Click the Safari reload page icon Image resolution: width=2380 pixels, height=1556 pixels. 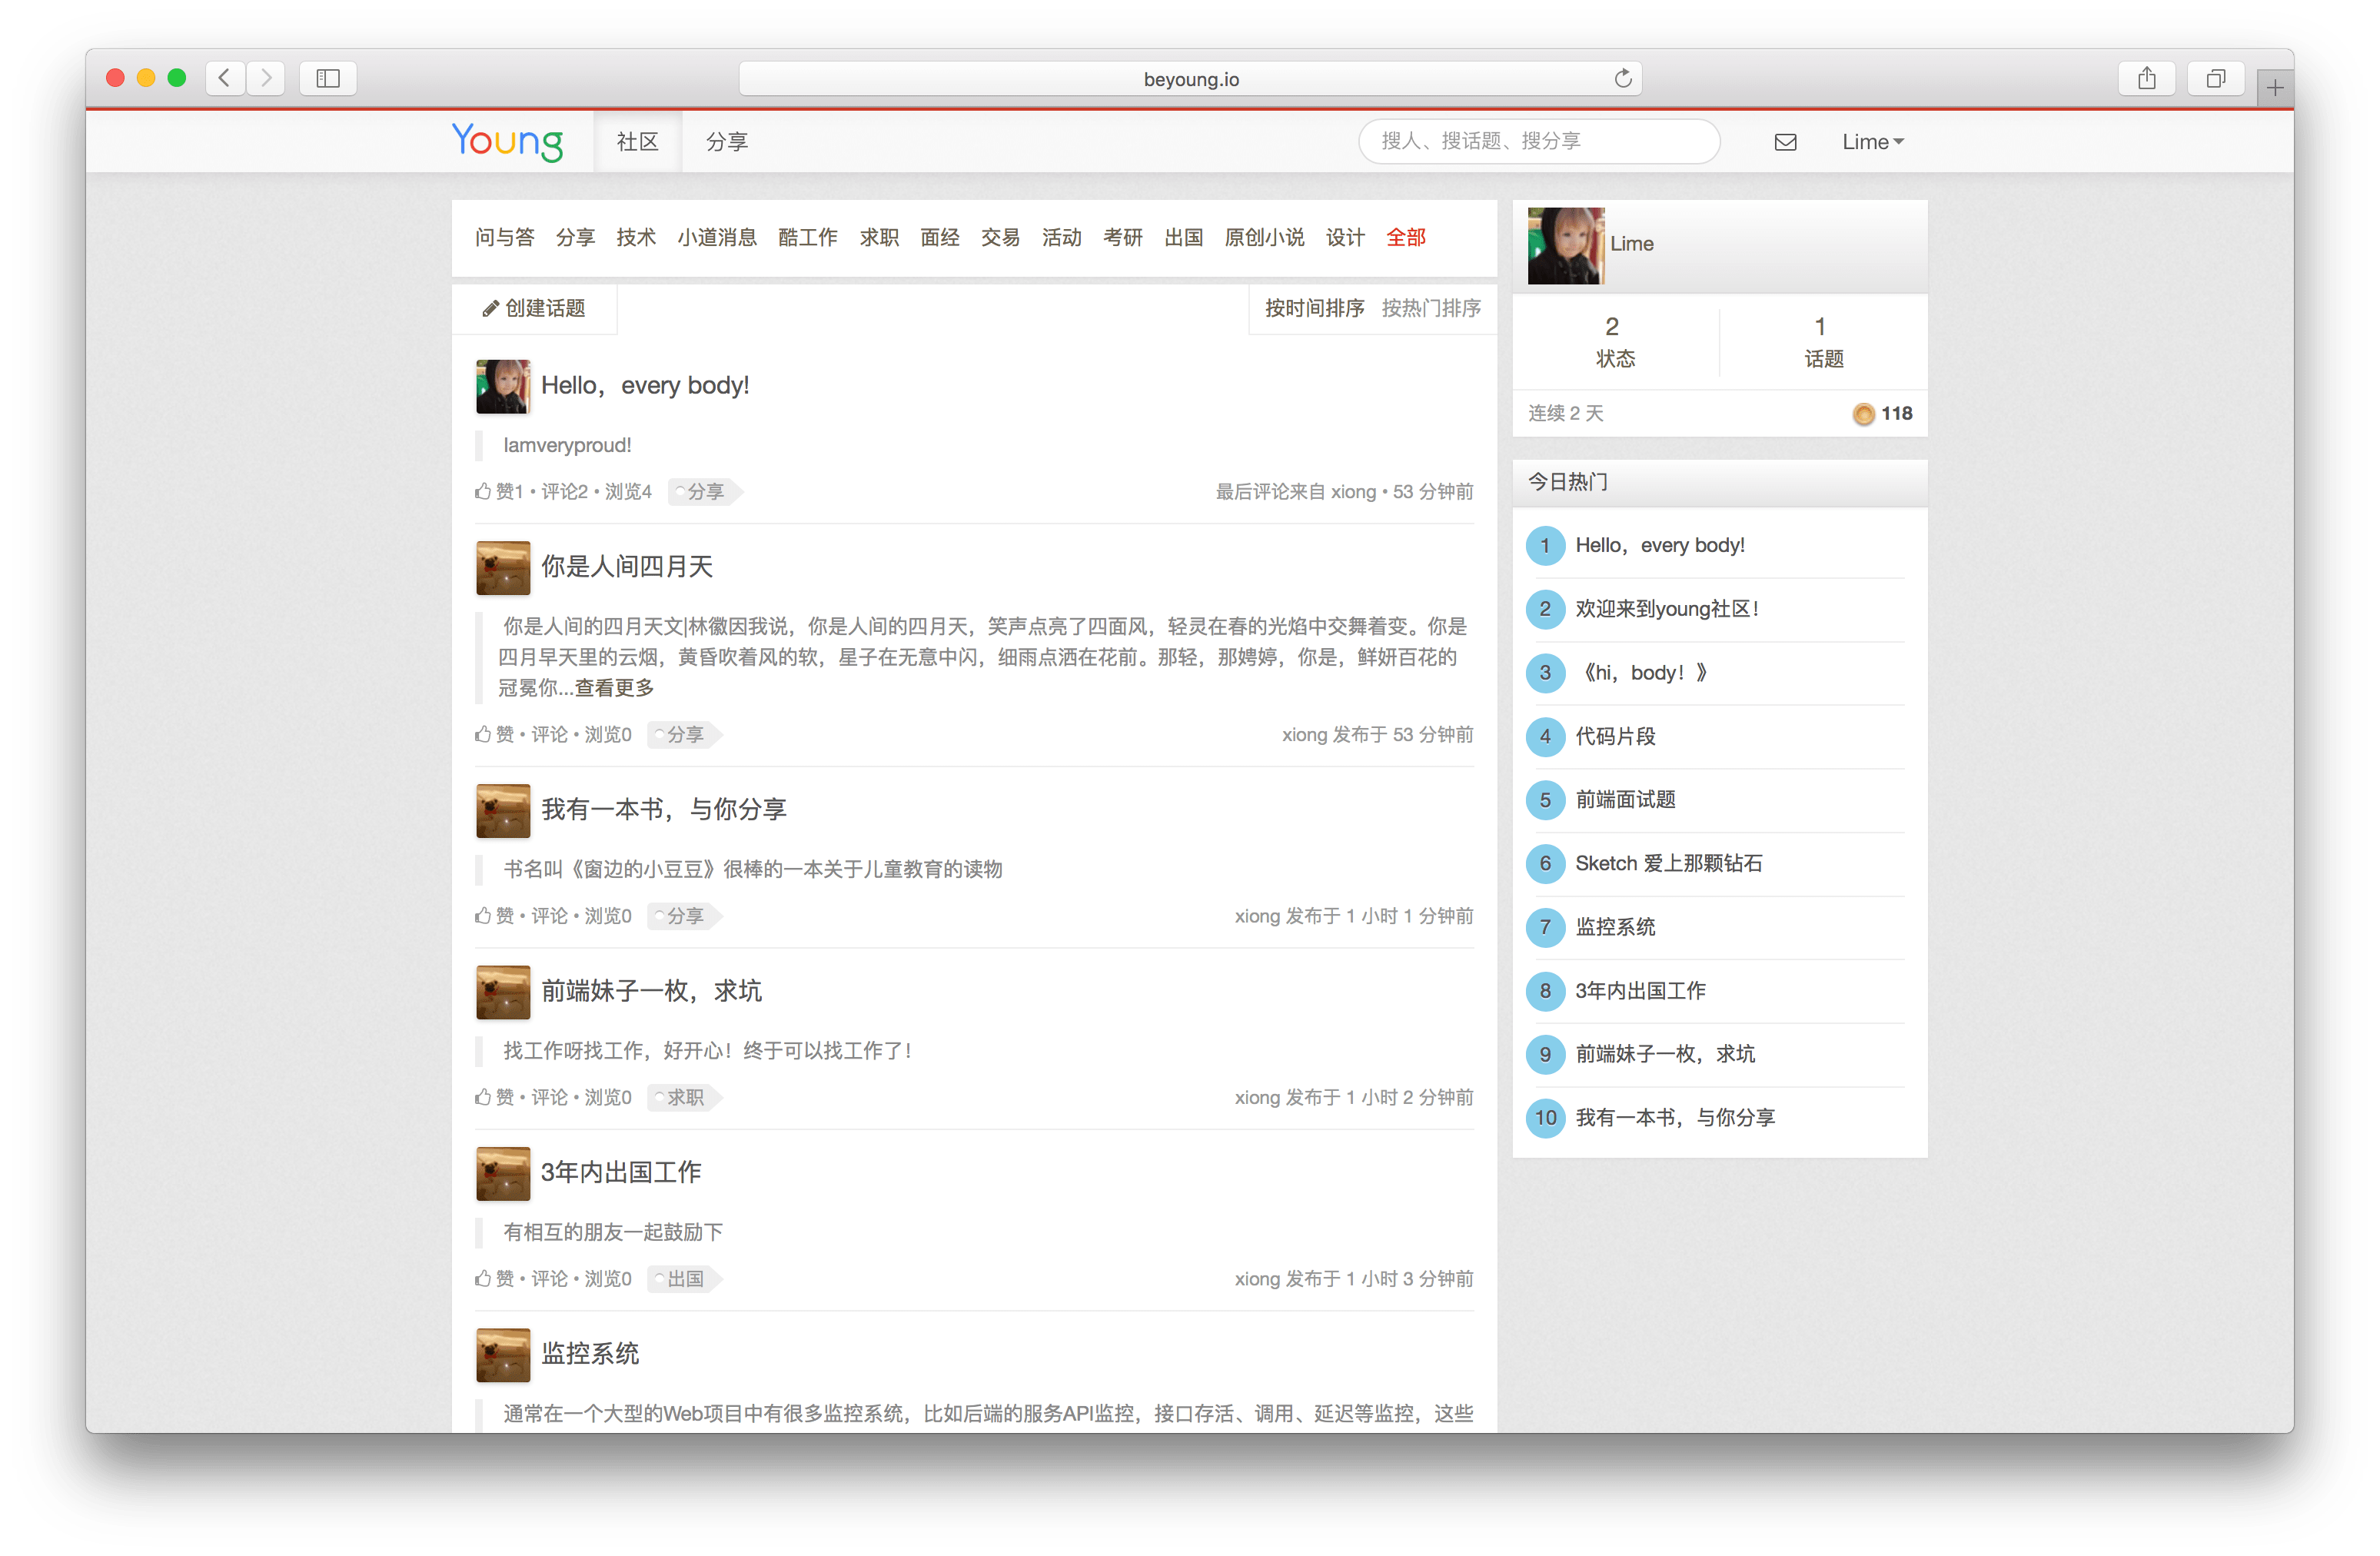[x=1622, y=79]
